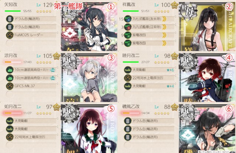The width and height of the screenshot is (236, 153).
Task: Click the landing craft icon for 大発動艇 ★+6
Action: coord(128,70)
